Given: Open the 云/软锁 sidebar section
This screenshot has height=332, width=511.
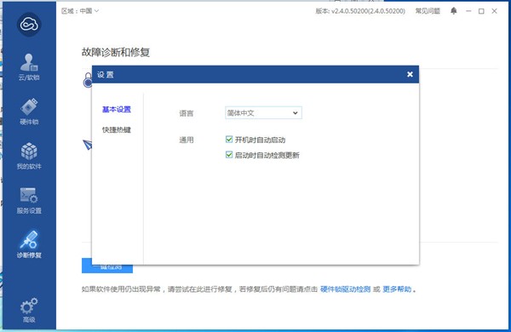Looking at the screenshot, I should coord(29,67).
